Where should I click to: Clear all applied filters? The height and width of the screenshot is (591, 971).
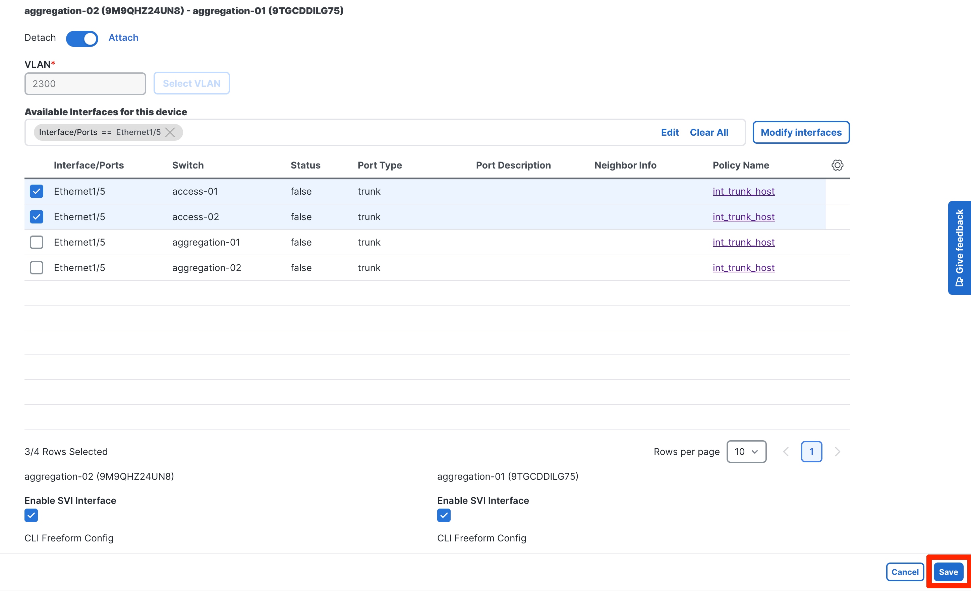coord(708,132)
